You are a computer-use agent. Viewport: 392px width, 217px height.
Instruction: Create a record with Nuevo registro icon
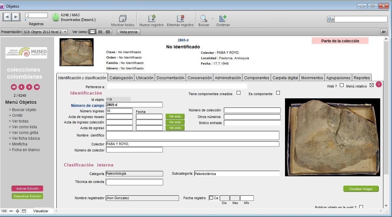coord(152,18)
